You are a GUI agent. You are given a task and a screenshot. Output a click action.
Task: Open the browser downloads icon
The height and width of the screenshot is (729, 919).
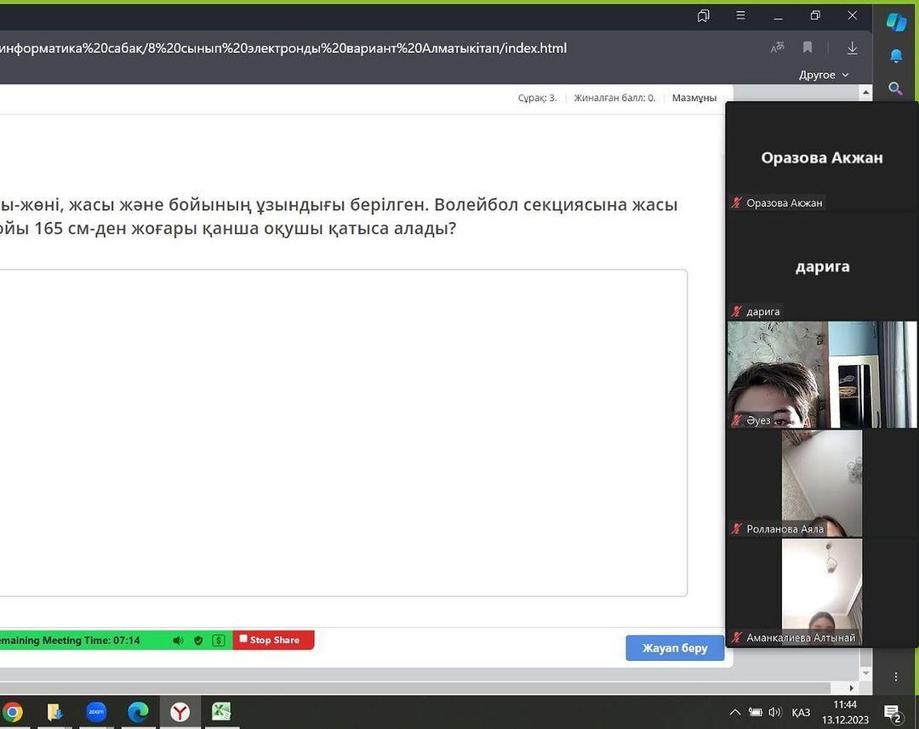tap(852, 48)
